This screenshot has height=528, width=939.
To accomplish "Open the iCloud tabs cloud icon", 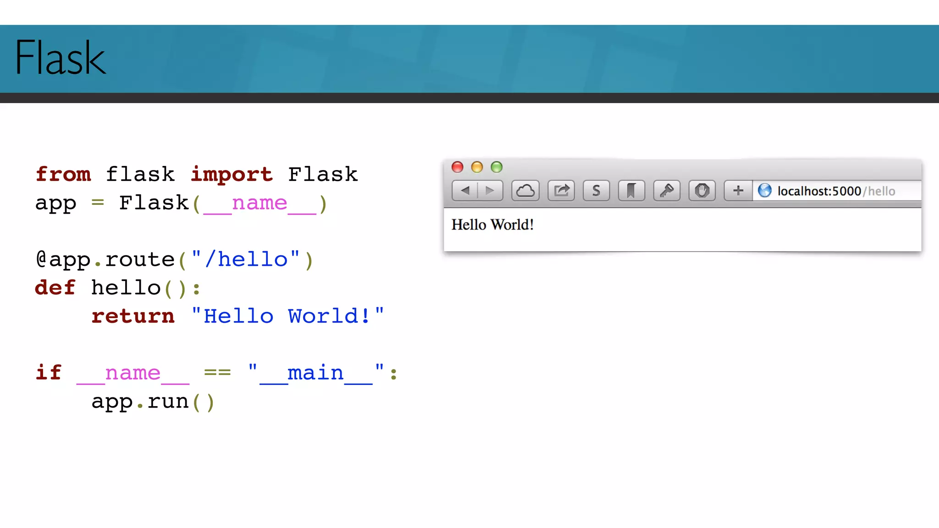I will coord(525,191).
